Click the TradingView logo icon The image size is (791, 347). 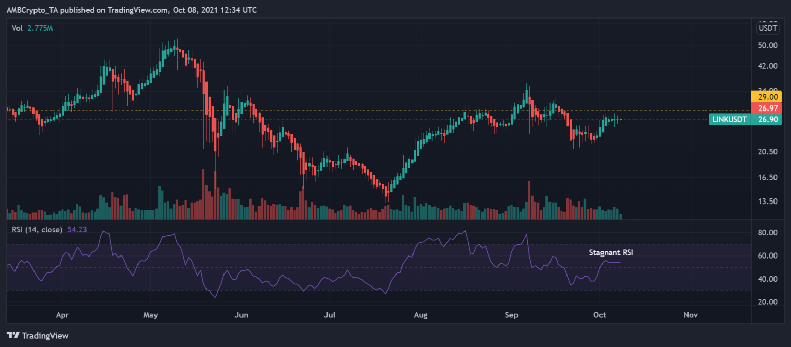pyautogui.click(x=13, y=335)
